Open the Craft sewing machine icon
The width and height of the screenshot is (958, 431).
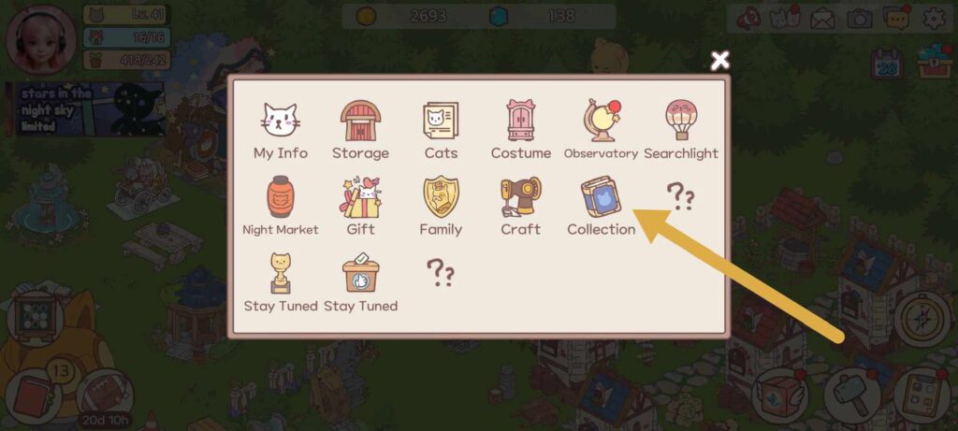520,196
